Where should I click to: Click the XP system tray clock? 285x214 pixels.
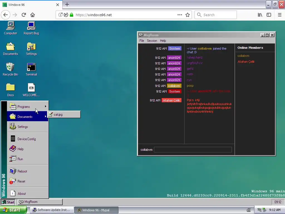coord(275,210)
